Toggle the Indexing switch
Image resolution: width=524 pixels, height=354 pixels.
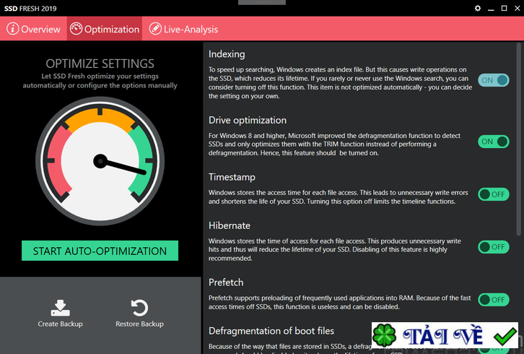(x=493, y=80)
